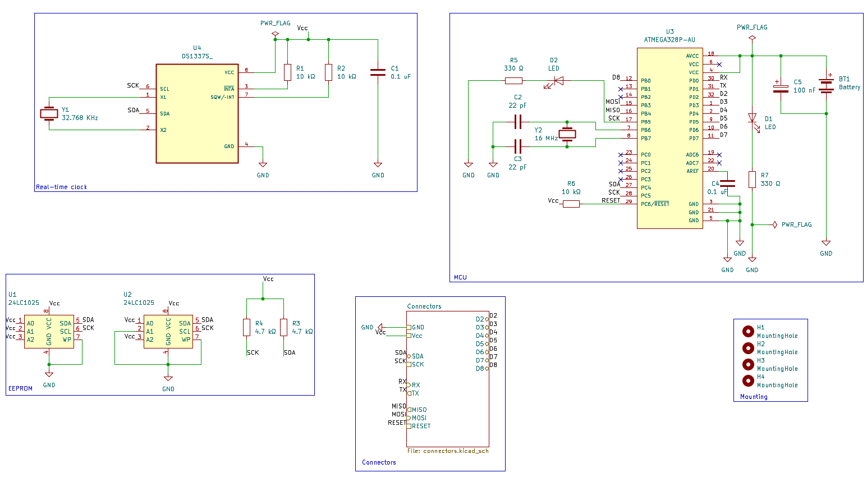This screenshot has height=477, width=867.
Task: Click capacitor C4 near AREF pin
Action: [x=727, y=183]
